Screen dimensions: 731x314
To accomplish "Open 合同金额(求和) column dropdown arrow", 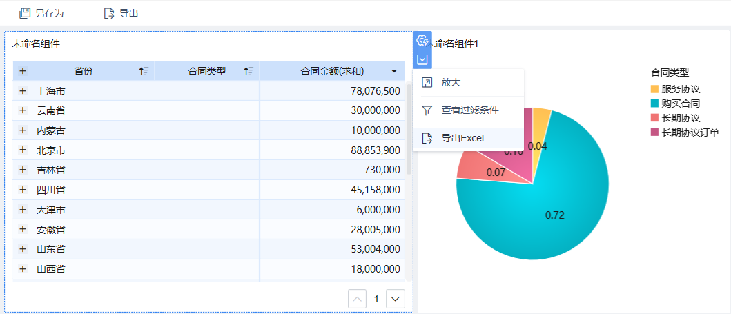I will coord(394,71).
